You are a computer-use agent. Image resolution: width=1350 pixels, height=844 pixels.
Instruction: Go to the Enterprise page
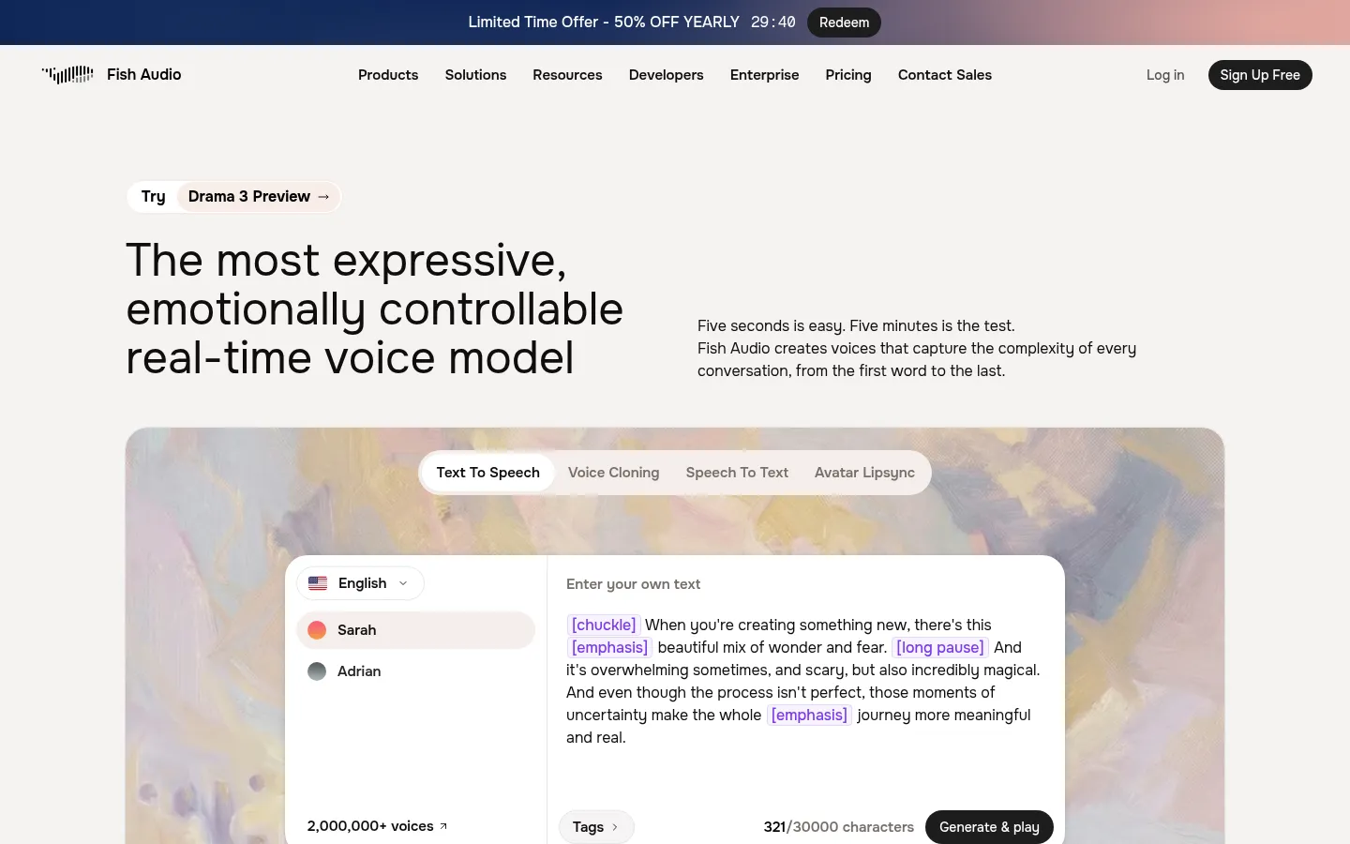tap(765, 75)
